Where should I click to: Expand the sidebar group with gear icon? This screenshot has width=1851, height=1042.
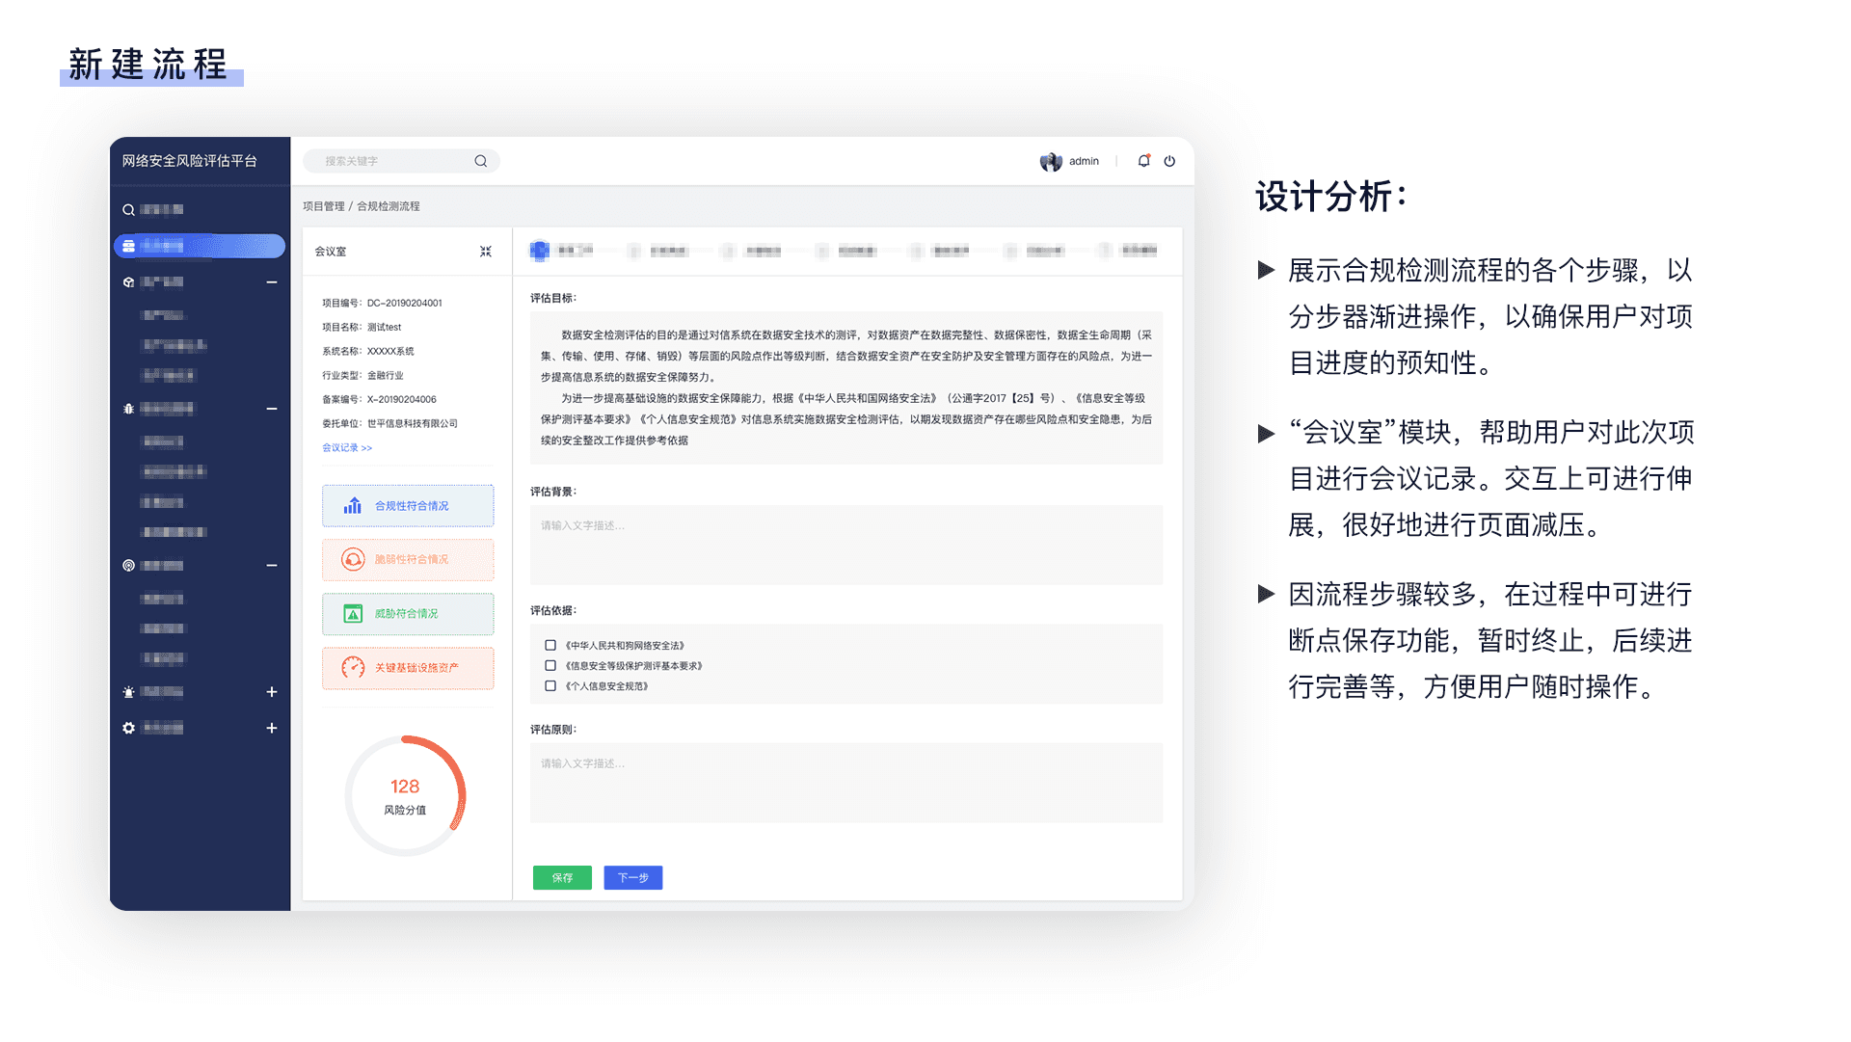(272, 729)
